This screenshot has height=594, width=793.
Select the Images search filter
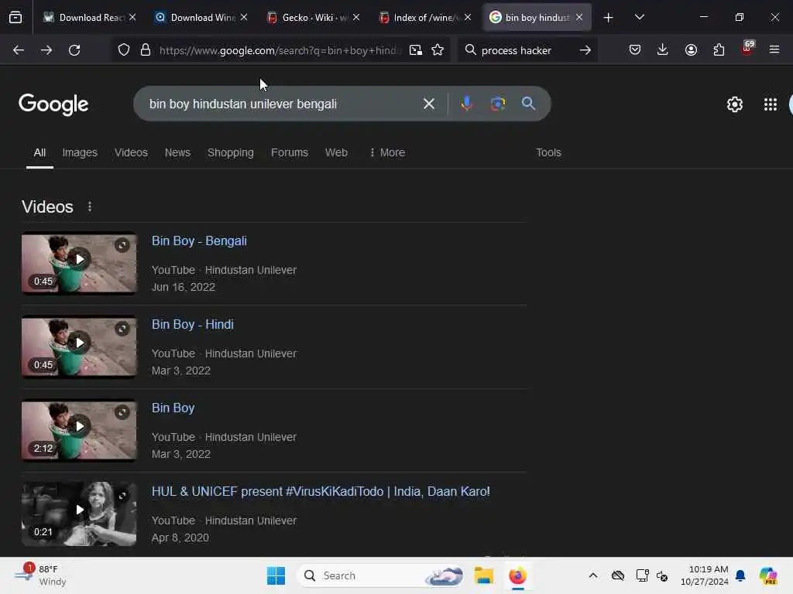(x=80, y=152)
